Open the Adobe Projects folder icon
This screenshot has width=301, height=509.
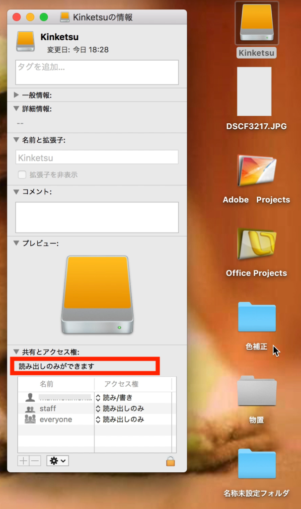[257, 171]
